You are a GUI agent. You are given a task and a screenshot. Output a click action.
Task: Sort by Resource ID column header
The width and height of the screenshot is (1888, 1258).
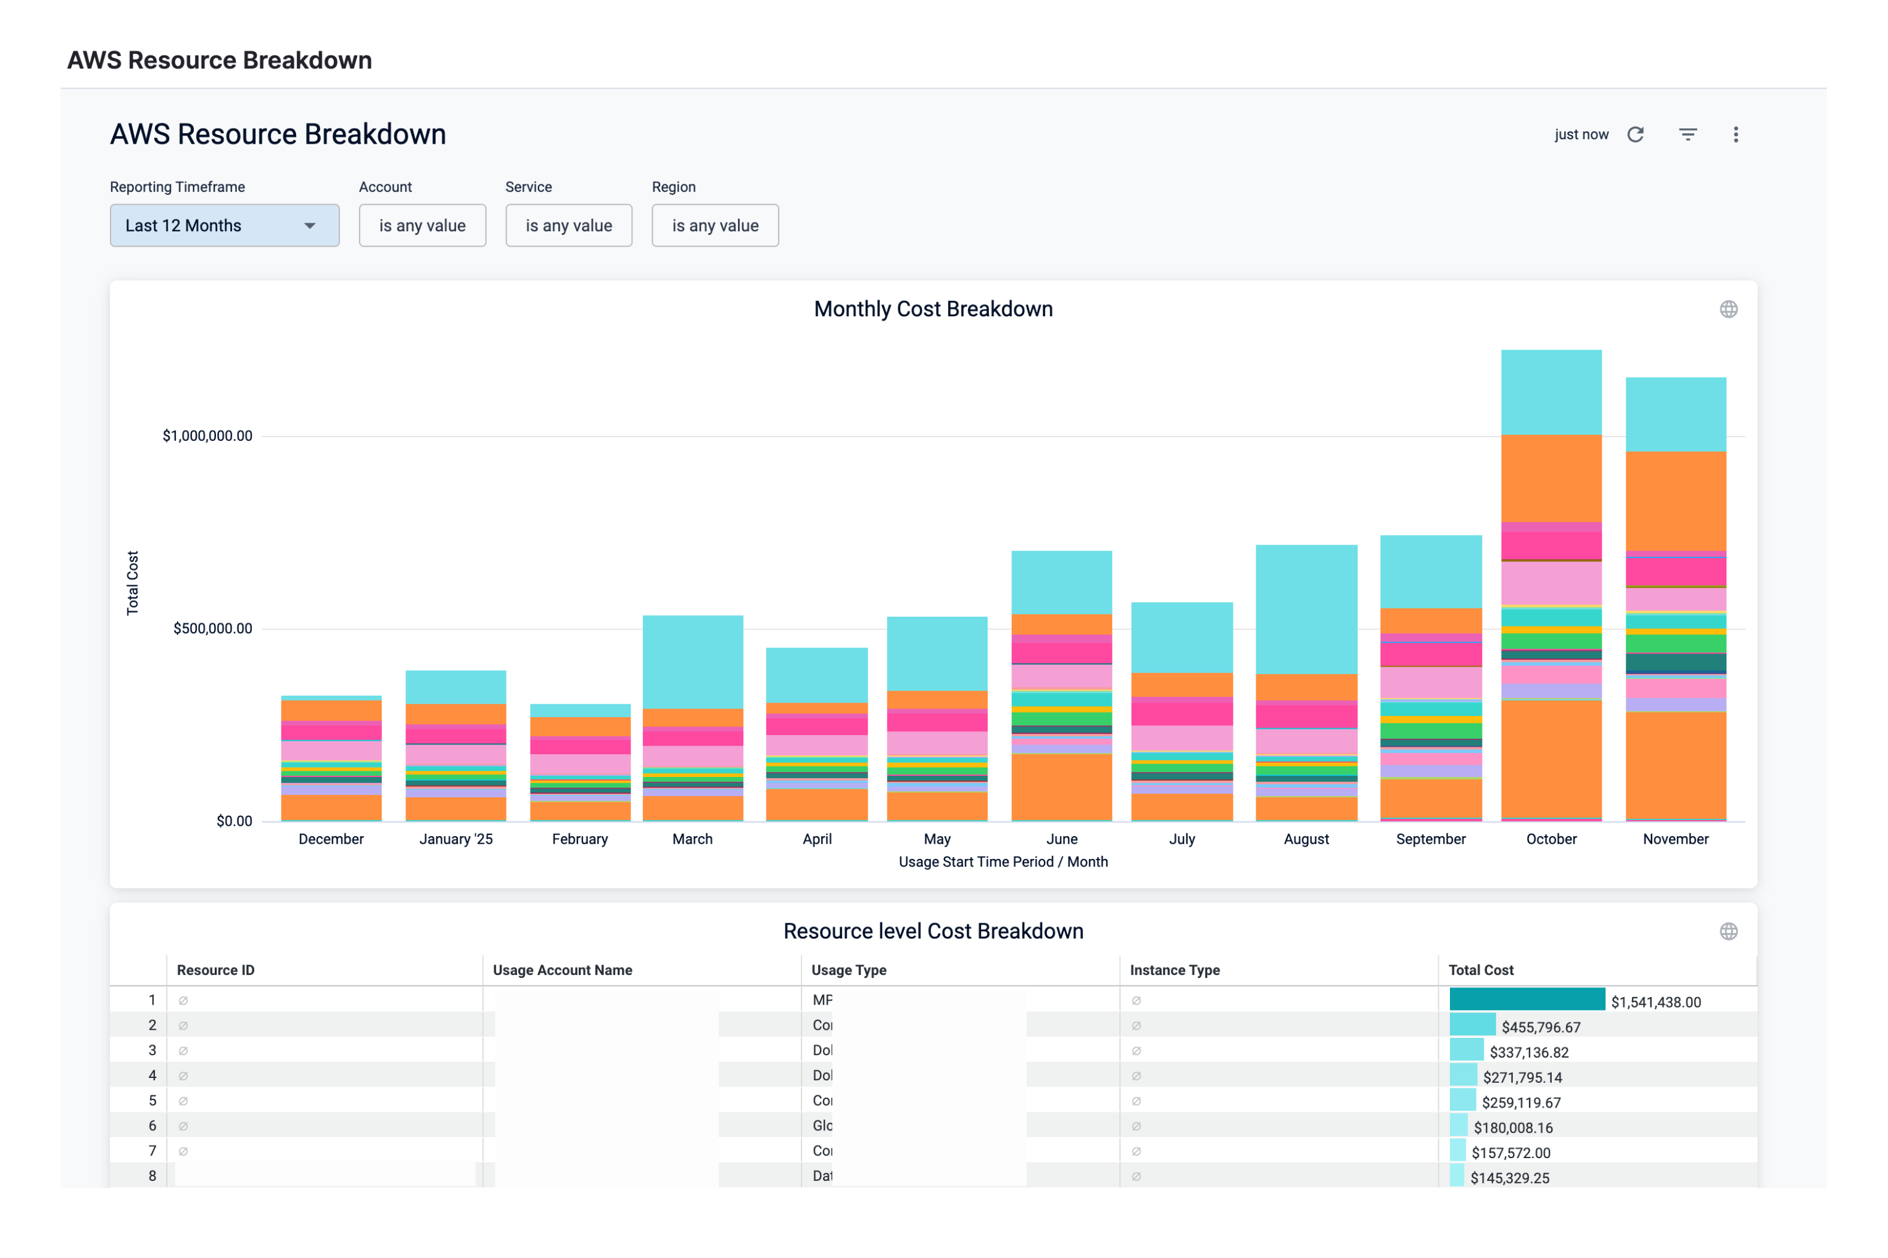(x=216, y=970)
